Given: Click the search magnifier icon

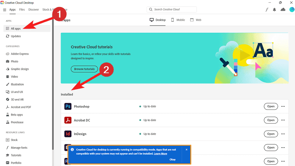Looking at the screenshot, I should [x=151, y=10].
